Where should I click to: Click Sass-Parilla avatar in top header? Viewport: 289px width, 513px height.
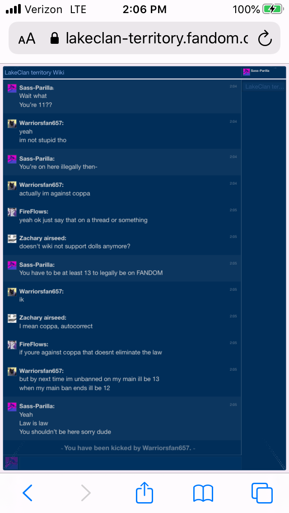tap(247, 72)
